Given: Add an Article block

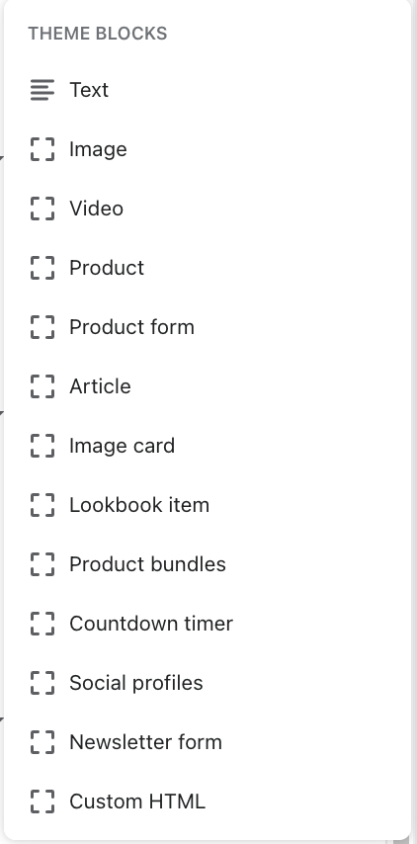Looking at the screenshot, I should 208,386.
